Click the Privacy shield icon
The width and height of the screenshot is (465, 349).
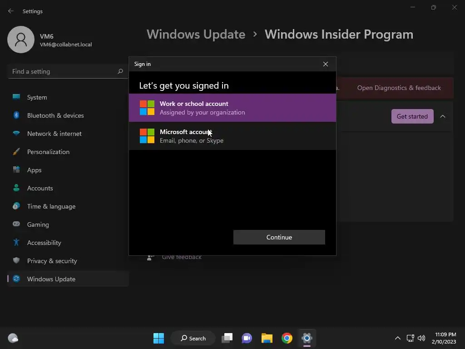pyautogui.click(x=16, y=260)
